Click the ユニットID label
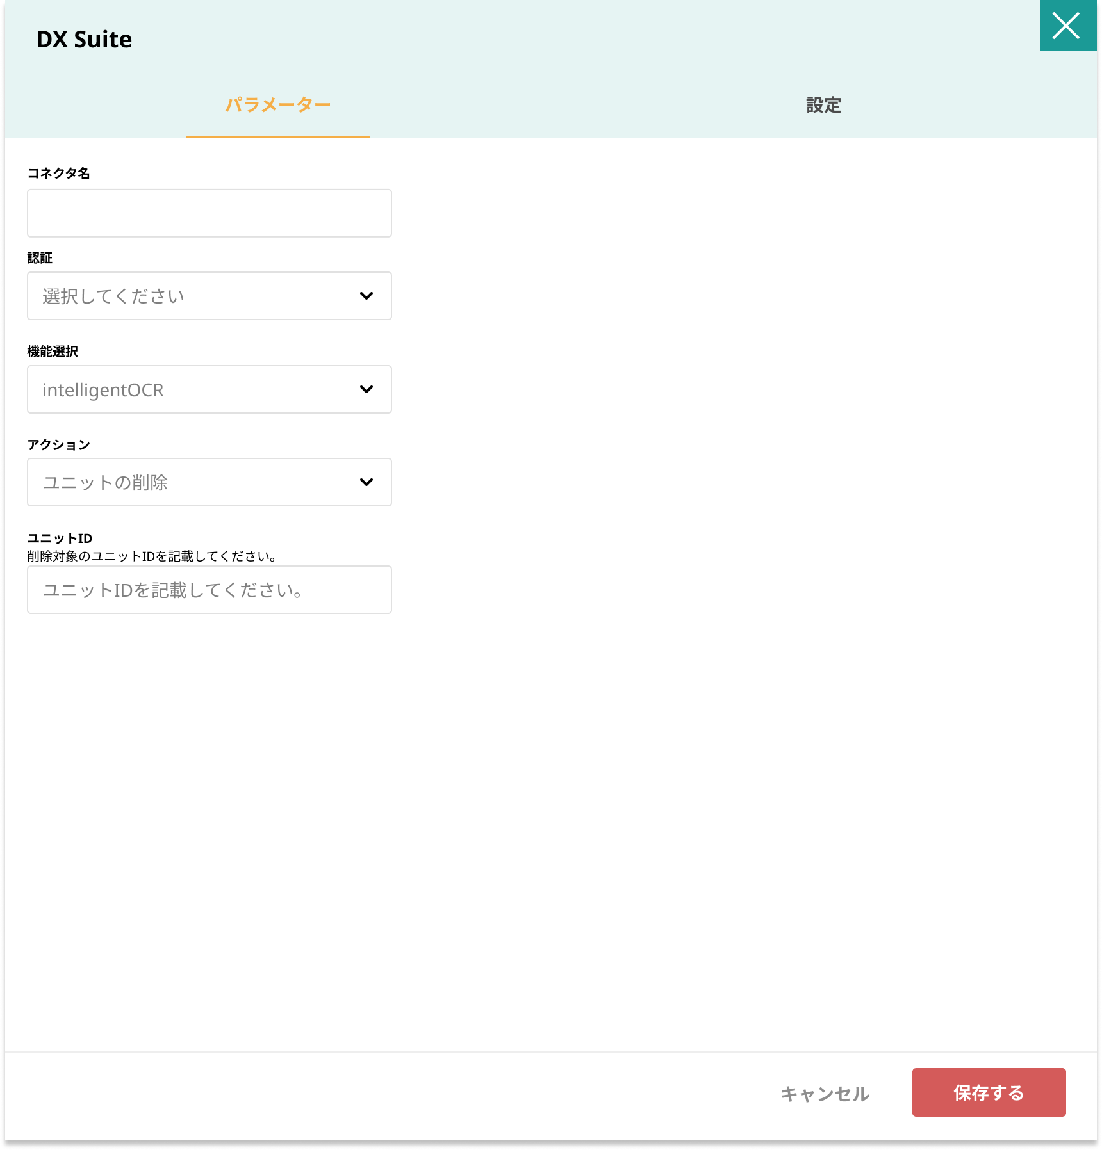 click(60, 538)
